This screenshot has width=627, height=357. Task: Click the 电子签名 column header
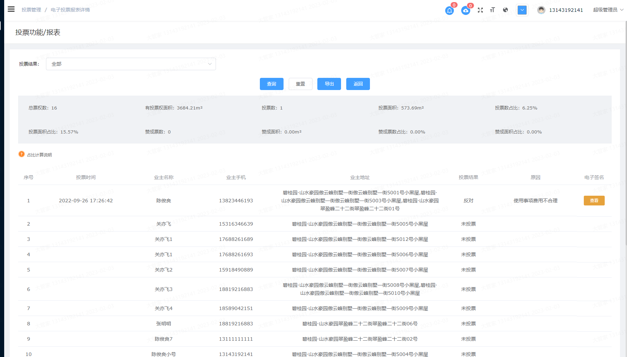594,177
